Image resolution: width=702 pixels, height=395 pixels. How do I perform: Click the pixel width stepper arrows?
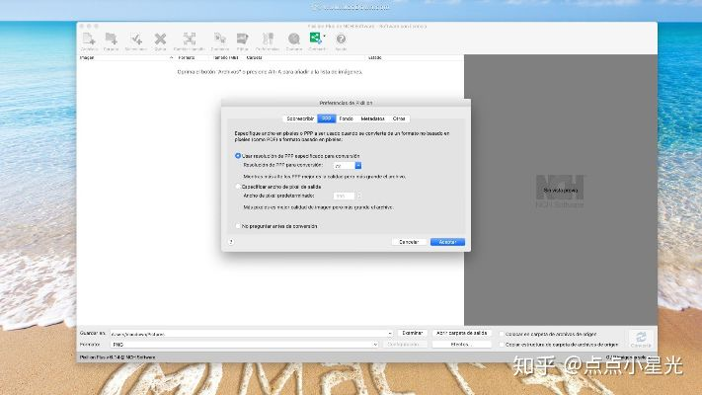click(357, 197)
